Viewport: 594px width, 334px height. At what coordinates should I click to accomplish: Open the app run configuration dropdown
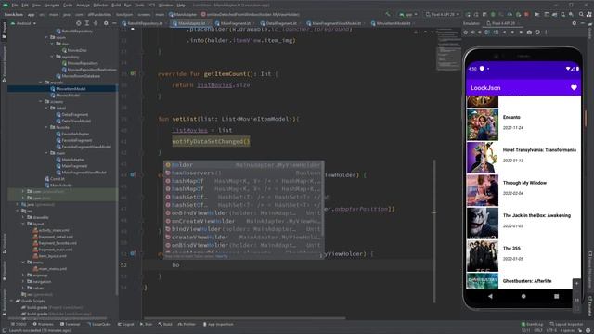pyautogui.click(x=408, y=15)
